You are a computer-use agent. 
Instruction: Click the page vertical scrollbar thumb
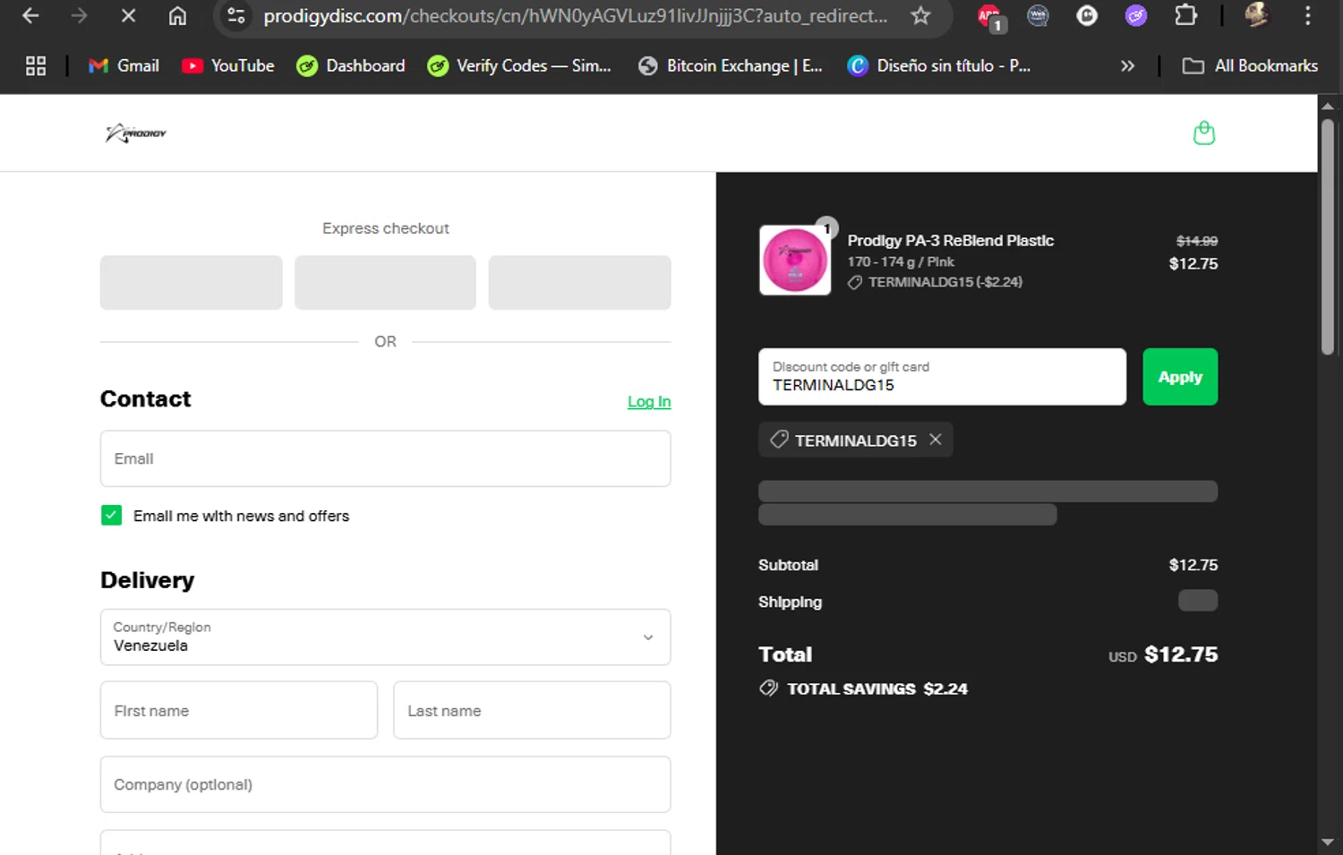1328,236
